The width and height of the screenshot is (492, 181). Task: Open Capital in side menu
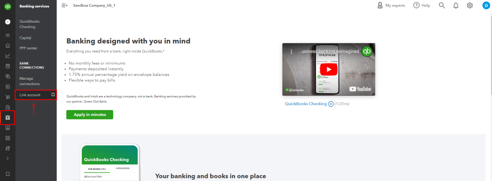(26, 38)
